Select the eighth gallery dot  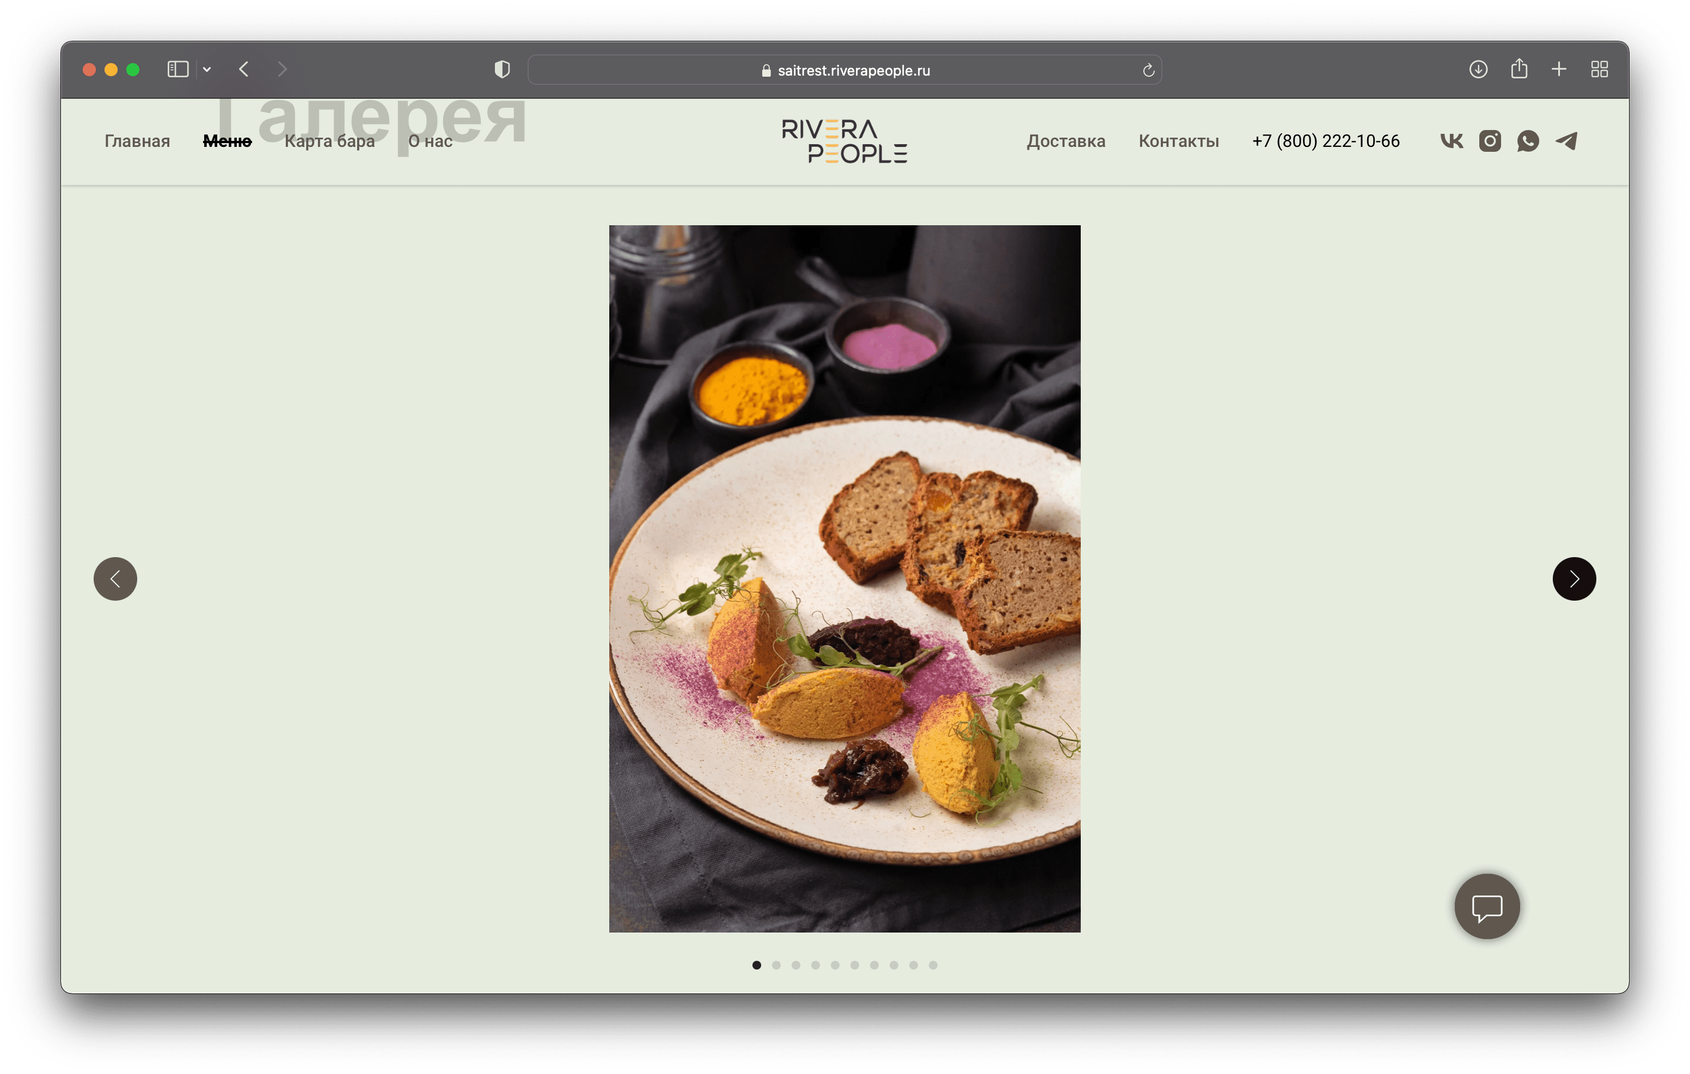click(901, 966)
